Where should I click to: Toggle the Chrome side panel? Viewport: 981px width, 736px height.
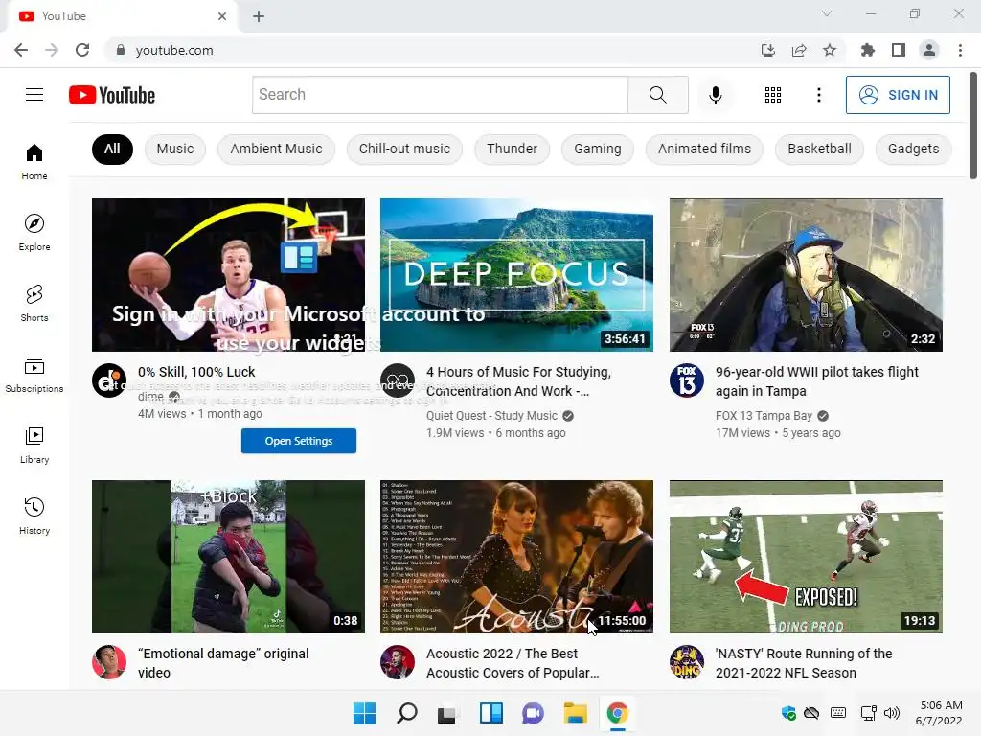[899, 50]
